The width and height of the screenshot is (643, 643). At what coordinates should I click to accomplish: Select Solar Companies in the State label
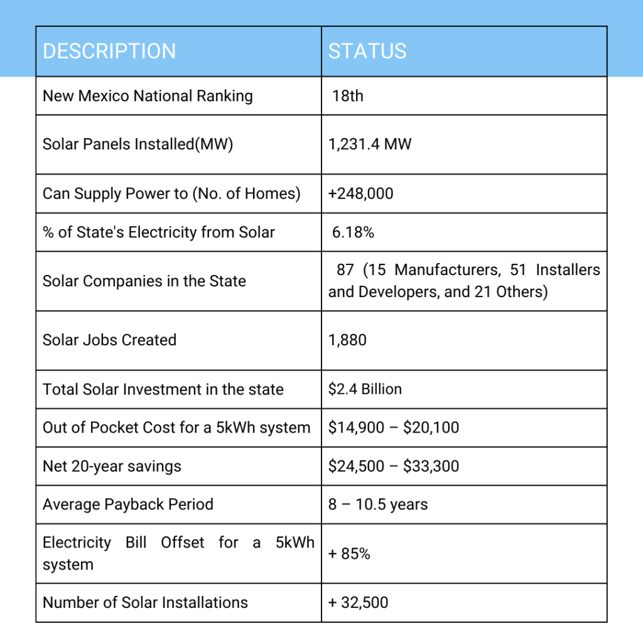[144, 281]
